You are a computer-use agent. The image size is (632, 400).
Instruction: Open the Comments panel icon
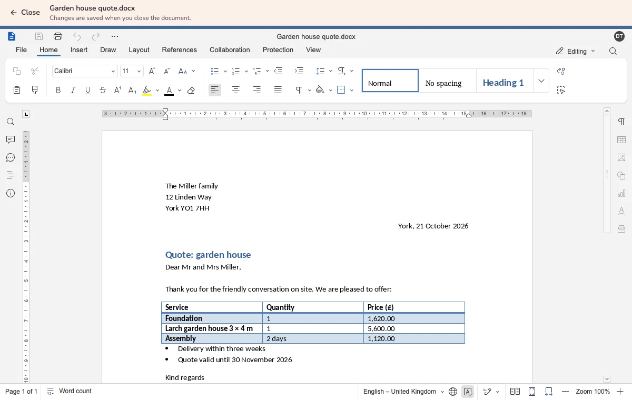tap(11, 139)
